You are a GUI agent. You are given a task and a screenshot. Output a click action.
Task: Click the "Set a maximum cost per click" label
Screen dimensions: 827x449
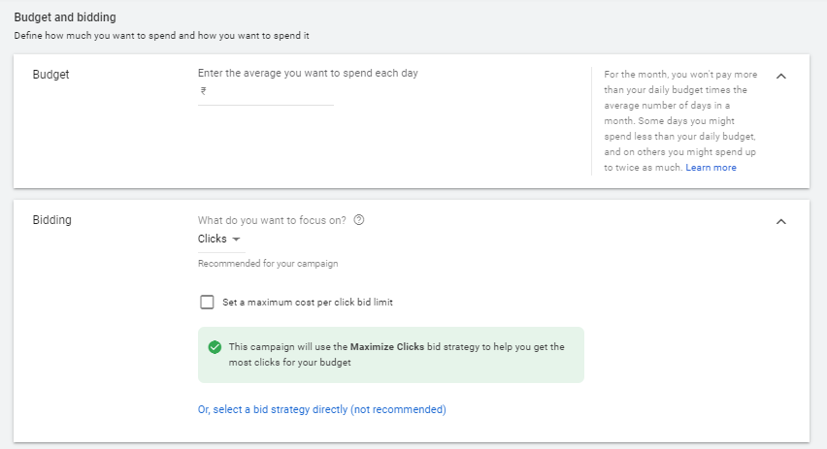(308, 302)
